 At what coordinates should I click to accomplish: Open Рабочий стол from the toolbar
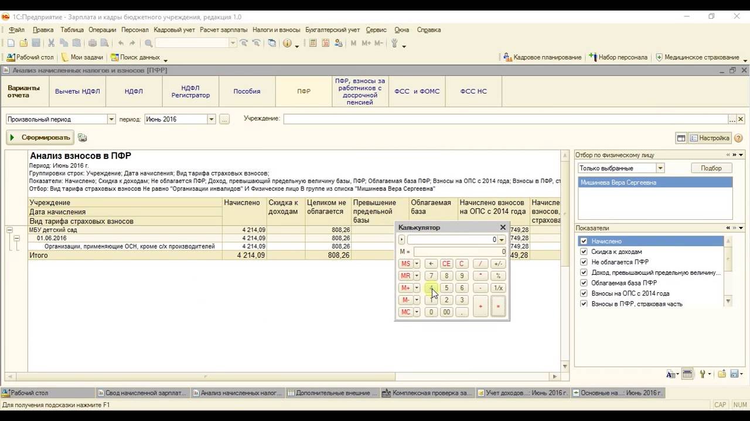click(30, 57)
